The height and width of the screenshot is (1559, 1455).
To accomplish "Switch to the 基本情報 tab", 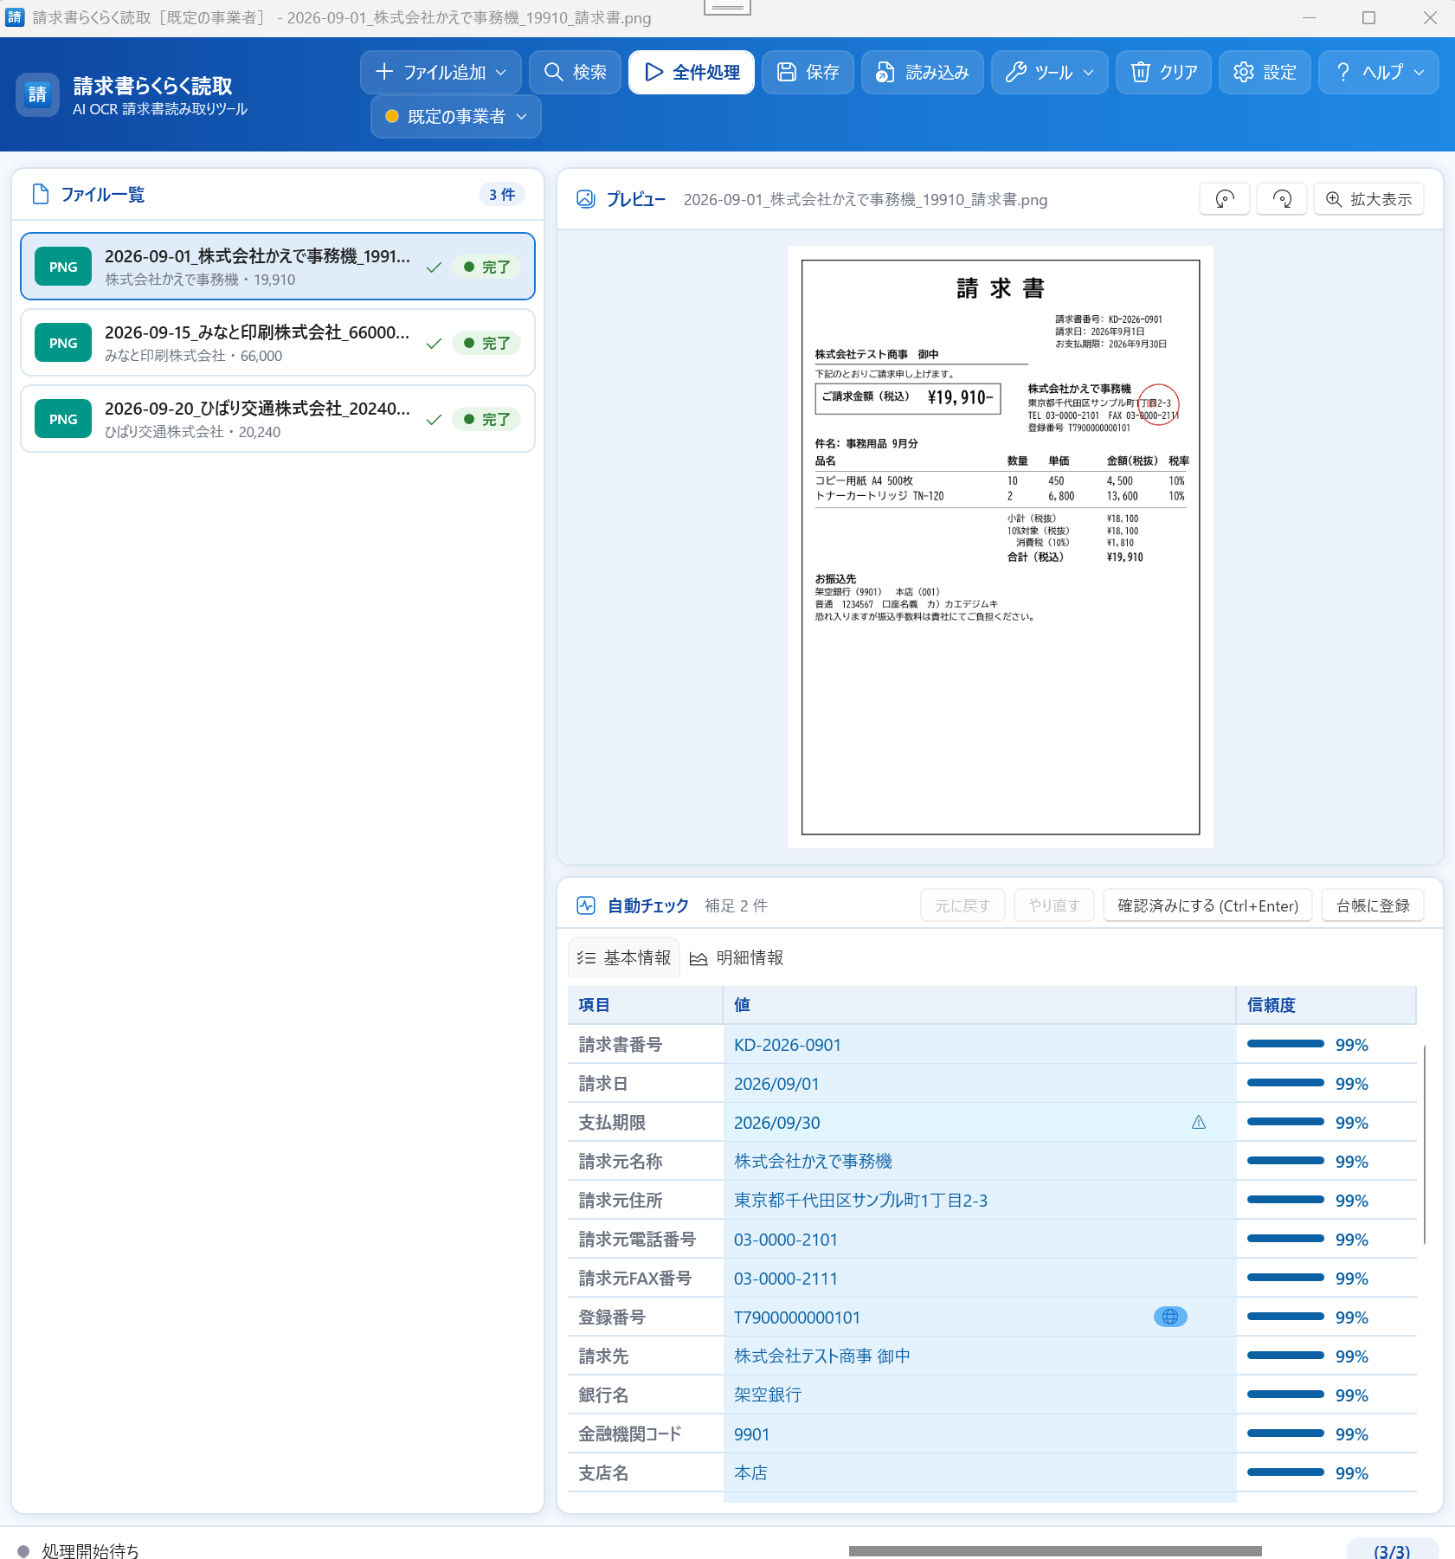I will click(x=624, y=957).
